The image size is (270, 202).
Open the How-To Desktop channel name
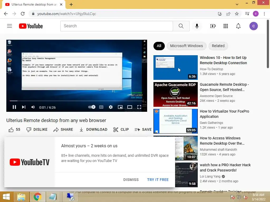[211, 69]
